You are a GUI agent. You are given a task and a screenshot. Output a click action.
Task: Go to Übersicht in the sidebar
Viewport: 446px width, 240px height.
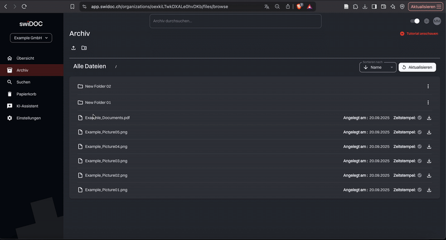pos(25,59)
